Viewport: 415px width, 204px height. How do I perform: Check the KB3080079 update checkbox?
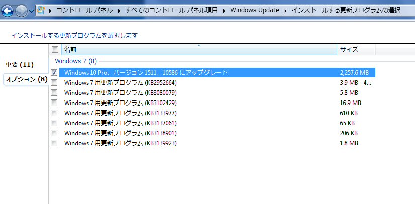pyautogui.click(x=54, y=93)
